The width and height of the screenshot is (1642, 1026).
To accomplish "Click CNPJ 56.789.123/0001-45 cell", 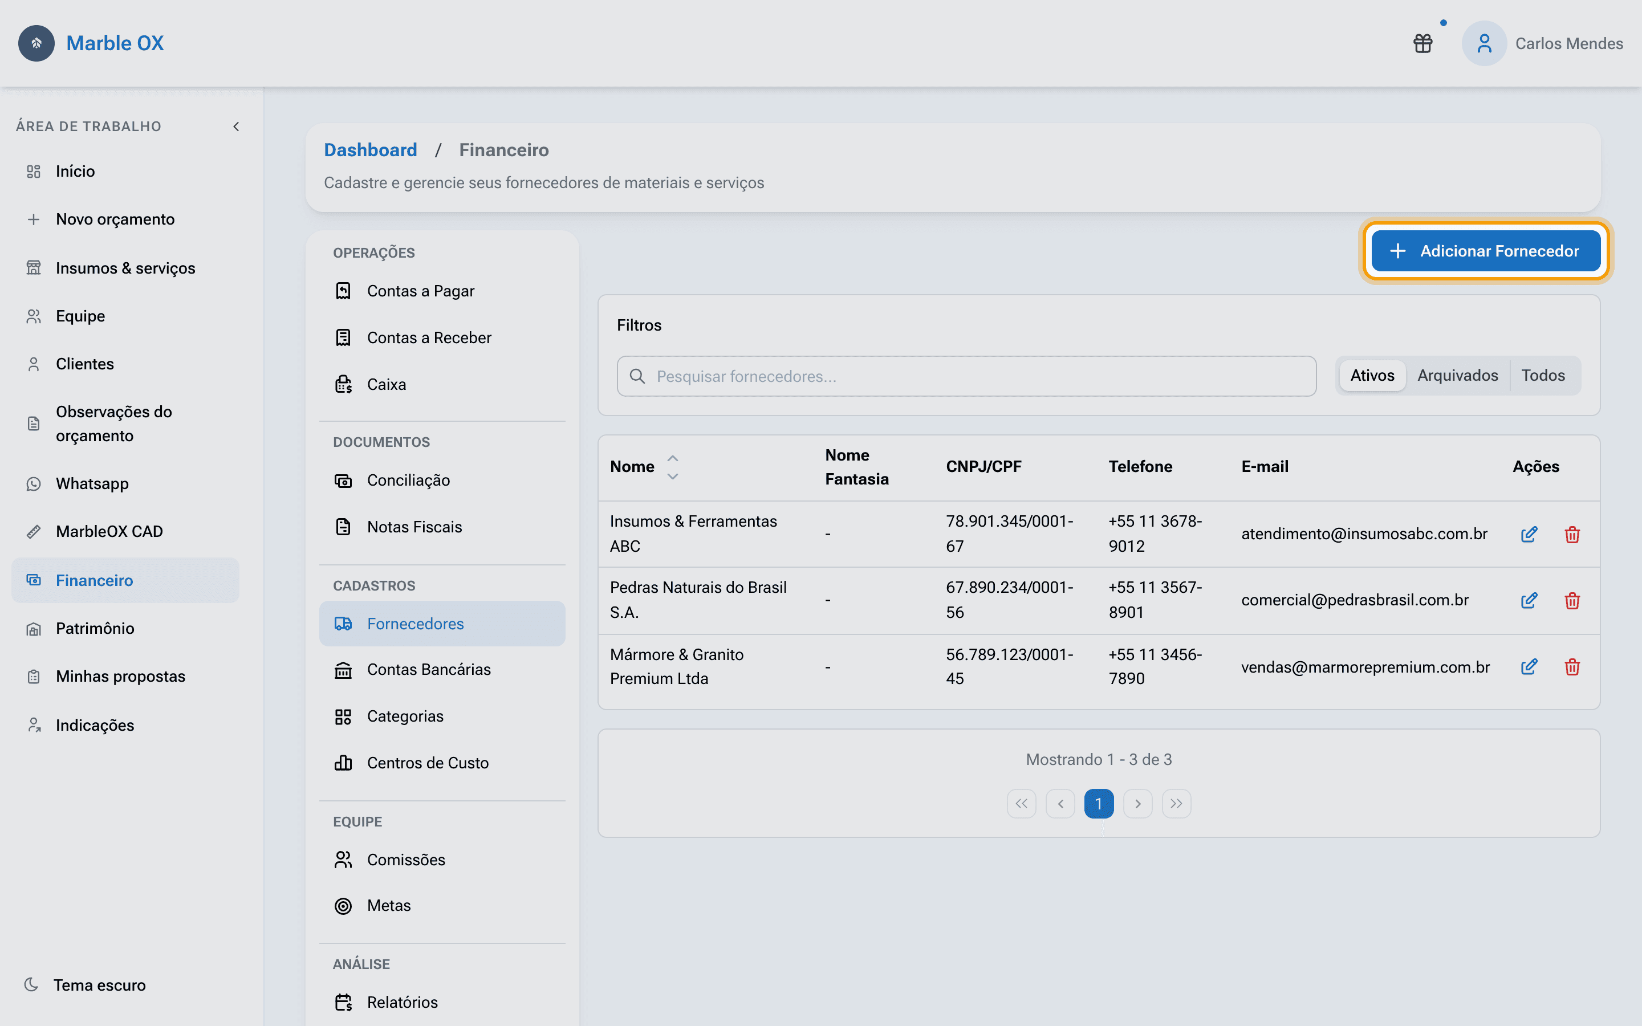I will coord(1010,666).
